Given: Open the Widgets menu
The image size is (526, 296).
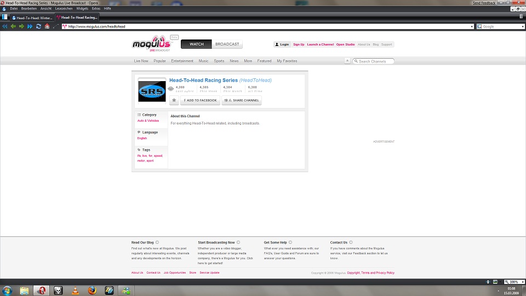Looking at the screenshot, I should pos(82,8).
